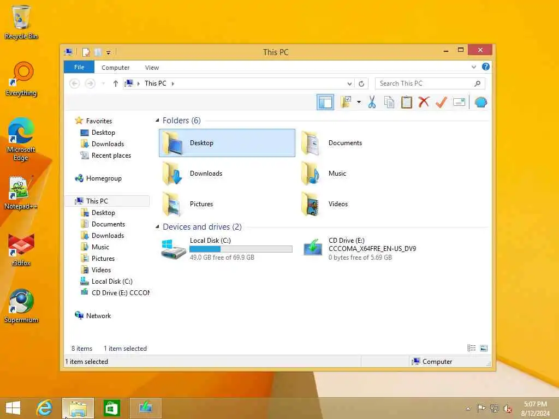
Task: Click the Copy toolbar icon
Action: coord(389,102)
